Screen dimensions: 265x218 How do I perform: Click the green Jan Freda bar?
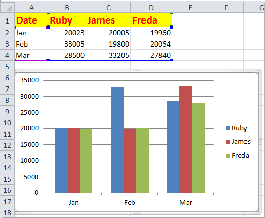pos(86,161)
